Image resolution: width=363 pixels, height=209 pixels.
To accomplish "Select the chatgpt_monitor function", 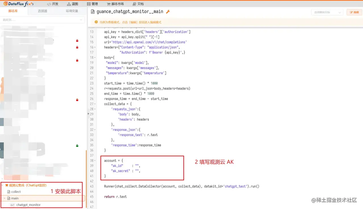I will 28,205.
